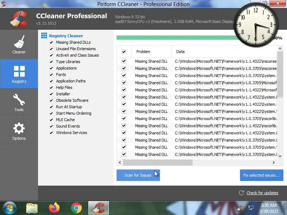Screen dimensions: 287x215
Task: Click the results list scroll-up arrow
Action: (280, 49)
